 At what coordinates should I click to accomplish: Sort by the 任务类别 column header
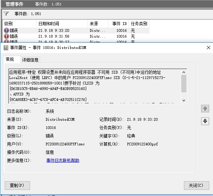pyautogui.click(x=139, y=24)
